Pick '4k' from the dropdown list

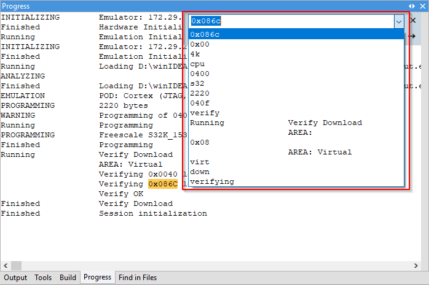pyautogui.click(x=296, y=54)
